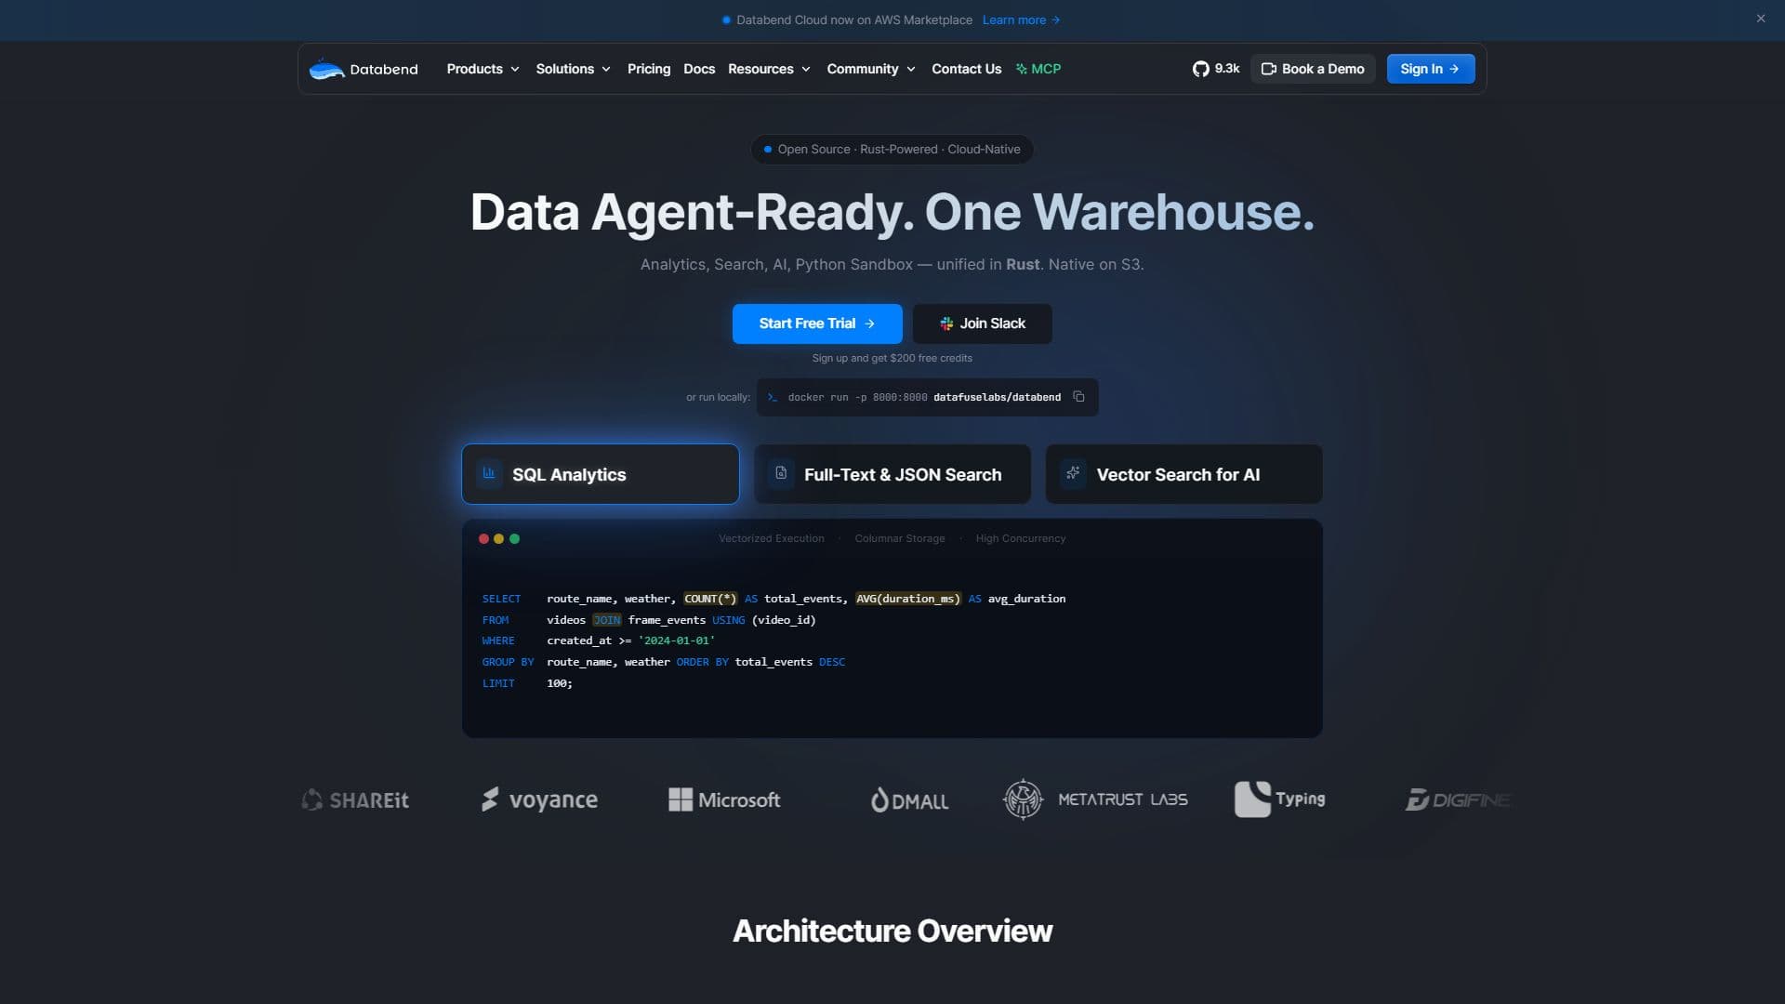Click the Databend whale logo

tap(326, 69)
